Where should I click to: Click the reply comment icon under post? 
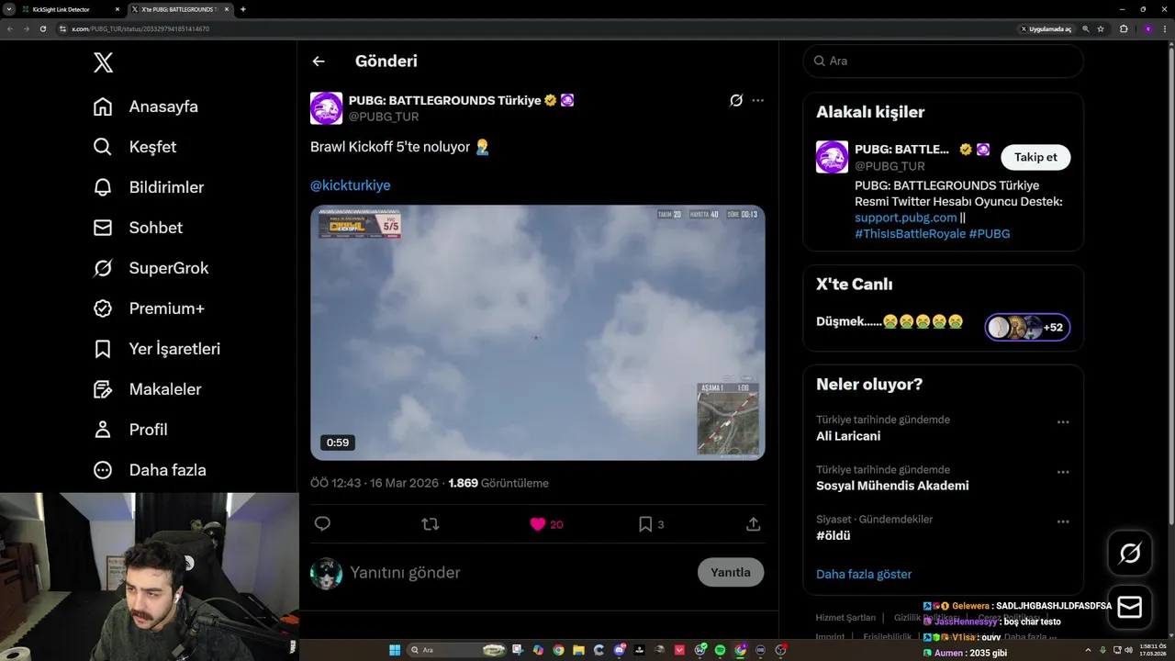coord(322,524)
